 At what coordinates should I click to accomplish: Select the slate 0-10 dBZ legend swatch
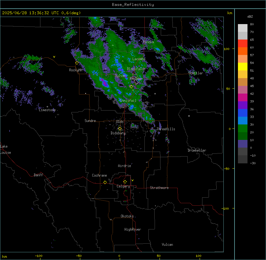[x=243, y=144]
